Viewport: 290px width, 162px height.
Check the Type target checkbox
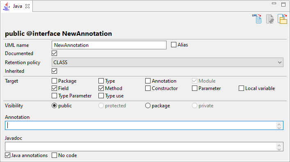tap(101, 81)
